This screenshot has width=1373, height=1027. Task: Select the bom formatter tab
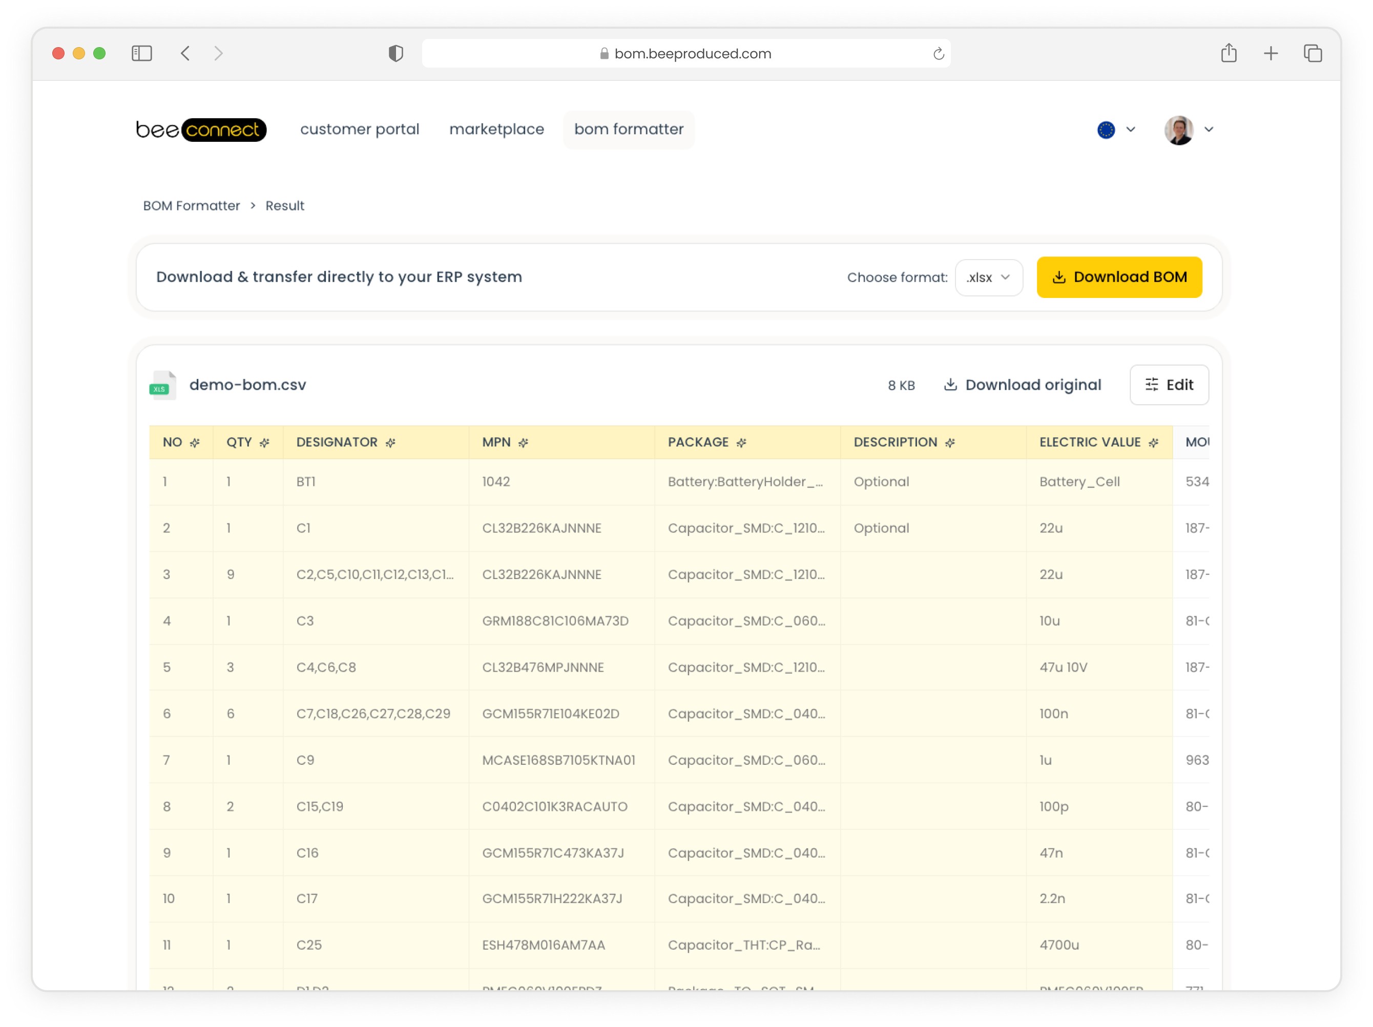click(629, 129)
